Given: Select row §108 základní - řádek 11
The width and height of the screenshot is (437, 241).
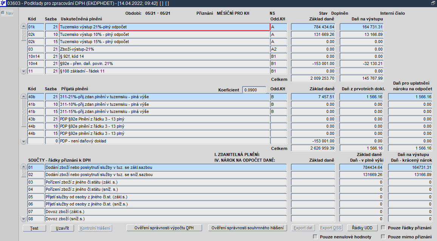Looking at the screenshot, I should click(x=164, y=71).
